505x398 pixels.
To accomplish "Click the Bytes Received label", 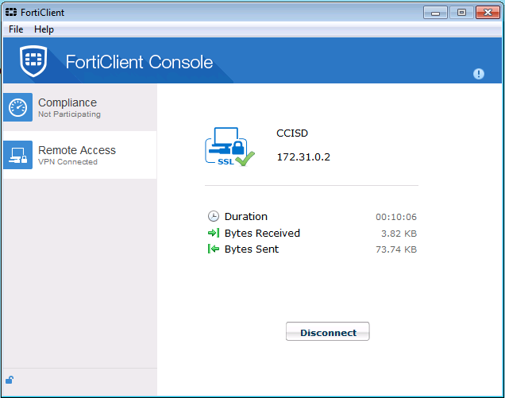I will pyautogui.click(x=262, y=233).
